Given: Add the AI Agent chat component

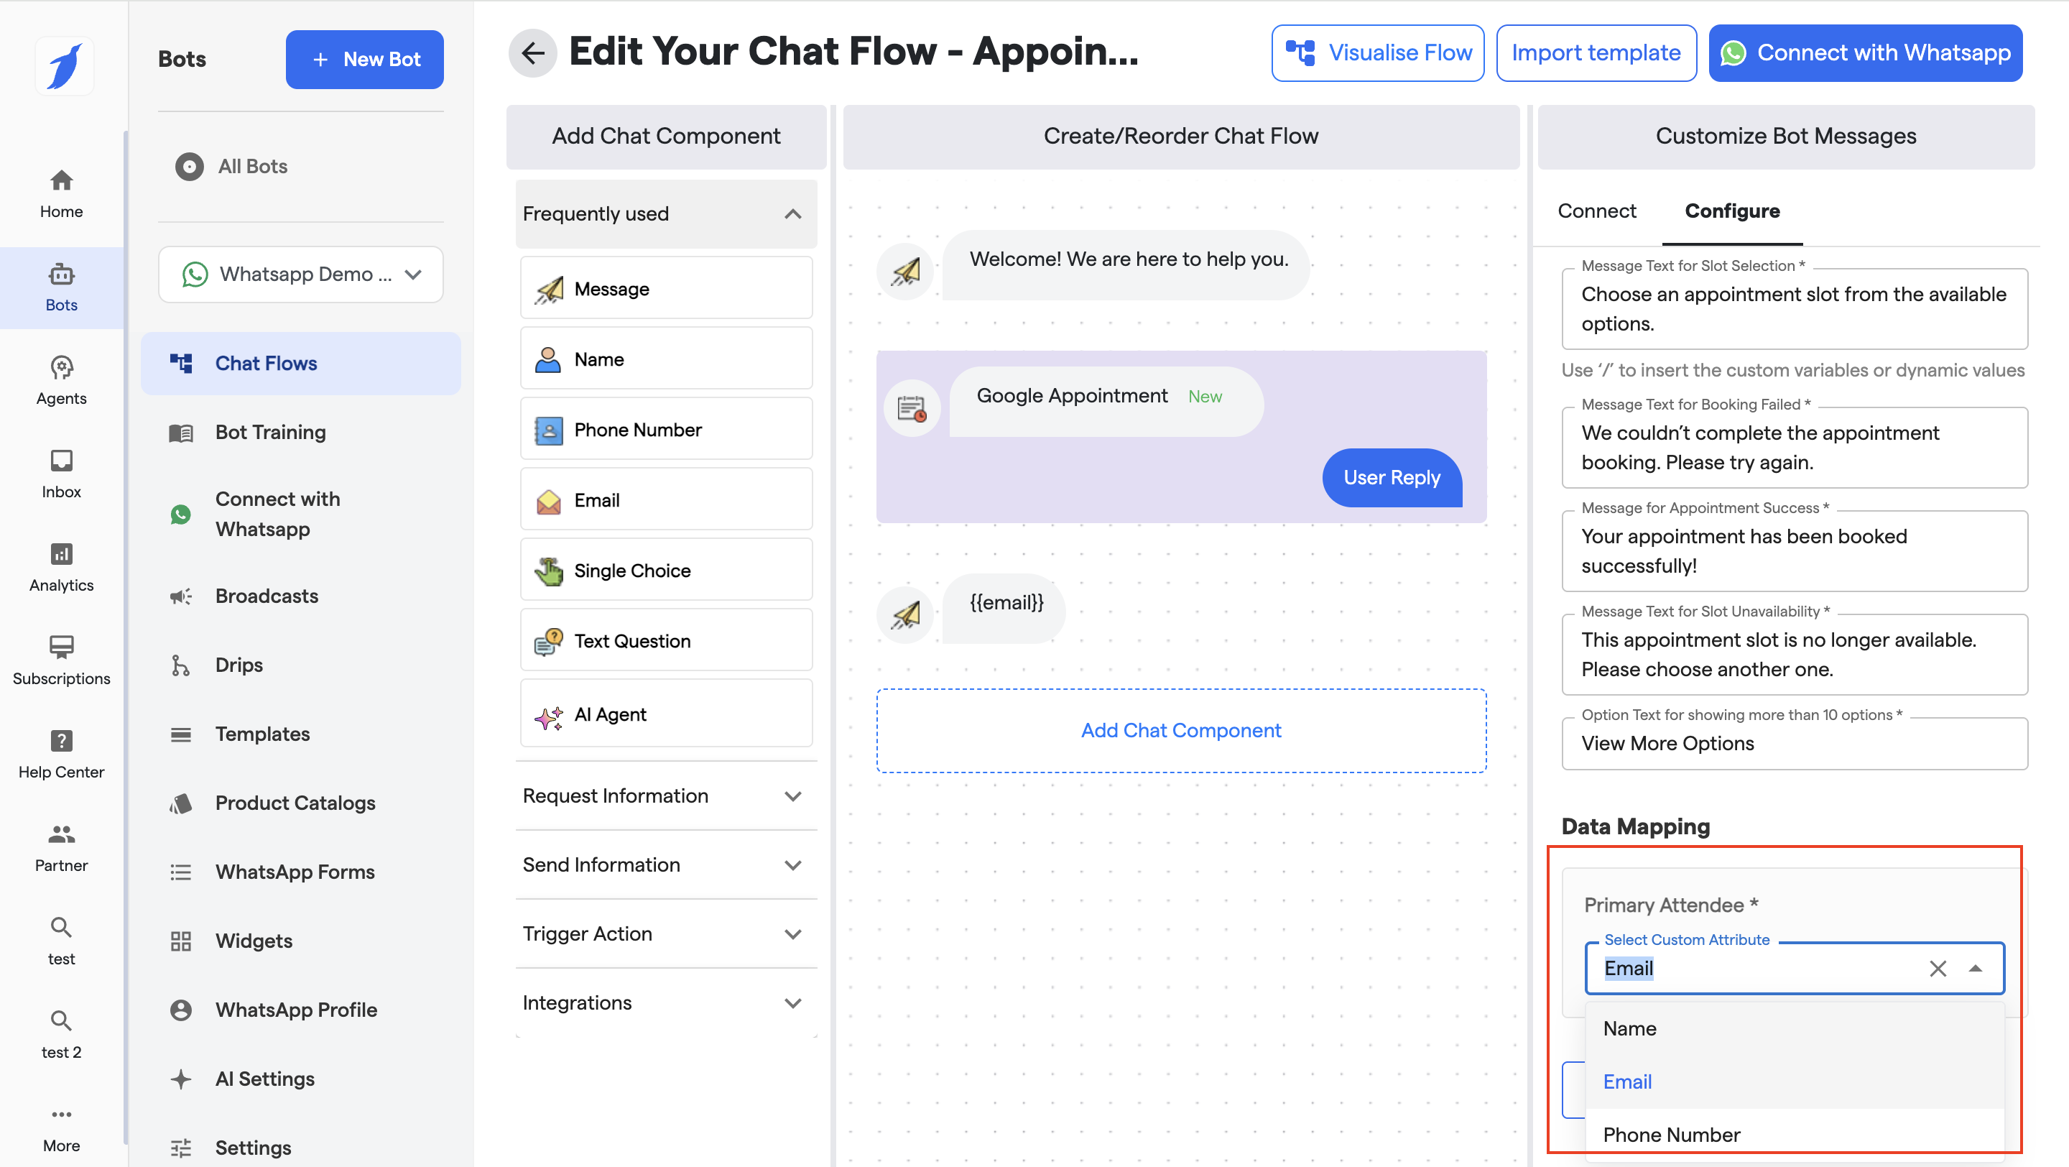Looking at the screenshot, I should (666, 714).
